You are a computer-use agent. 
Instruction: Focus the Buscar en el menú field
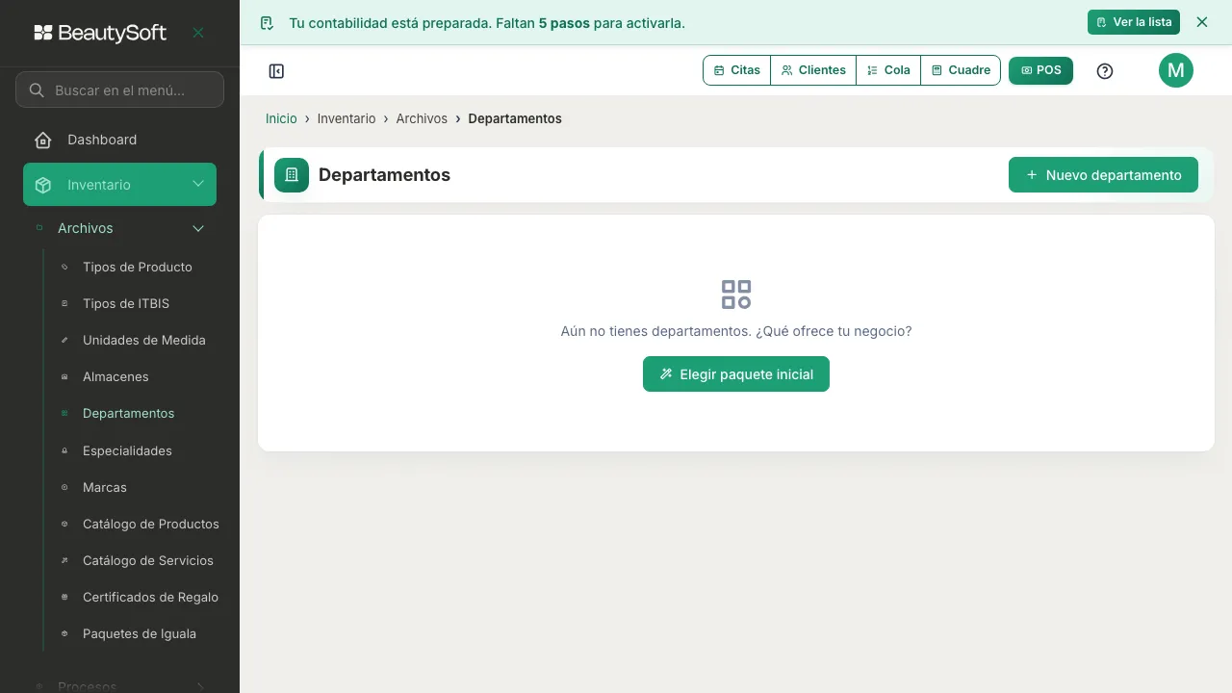coord(119,90)
